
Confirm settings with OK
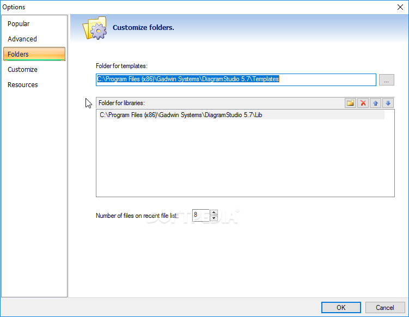(341, 308)
